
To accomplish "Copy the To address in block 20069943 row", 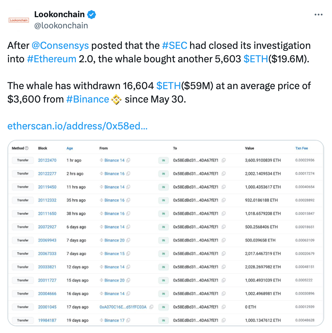I will coord(224,241).
